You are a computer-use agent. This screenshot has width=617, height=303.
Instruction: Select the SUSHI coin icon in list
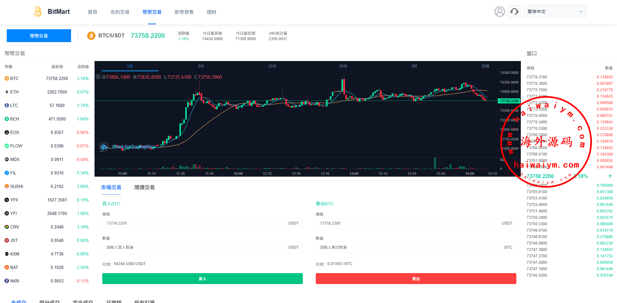tap(7, 186)
